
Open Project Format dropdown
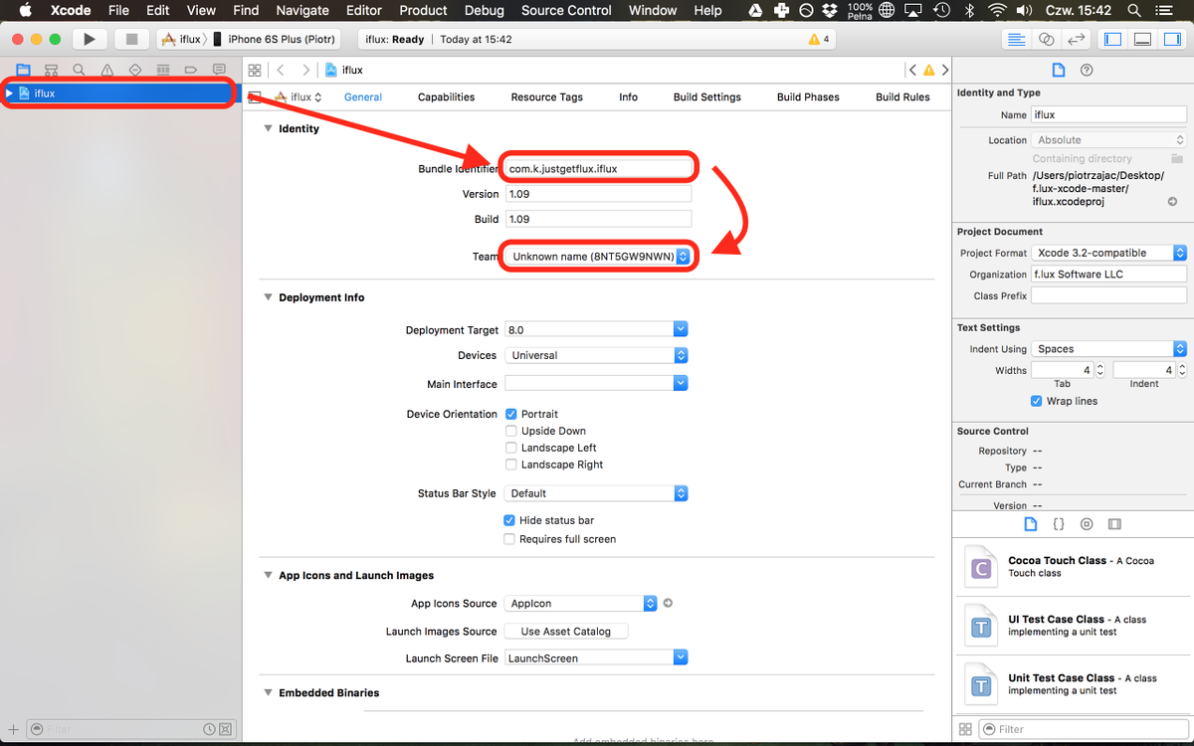pos(1108,253)
